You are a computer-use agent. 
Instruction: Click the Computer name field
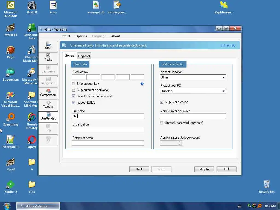[x=108, y=143]
